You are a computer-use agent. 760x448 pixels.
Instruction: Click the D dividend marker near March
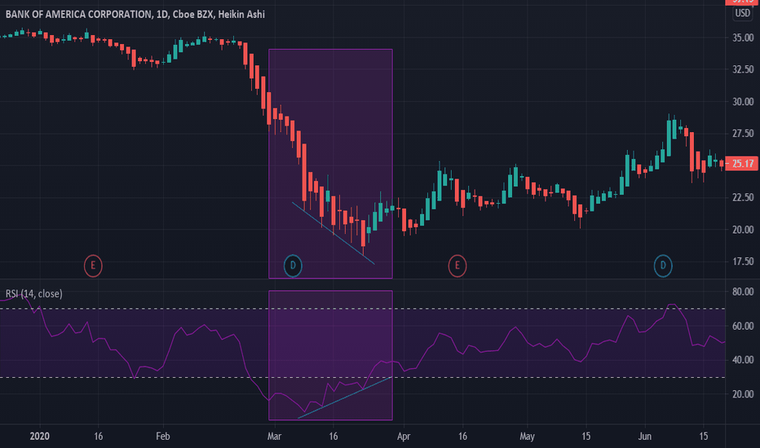tap(293, 266)
